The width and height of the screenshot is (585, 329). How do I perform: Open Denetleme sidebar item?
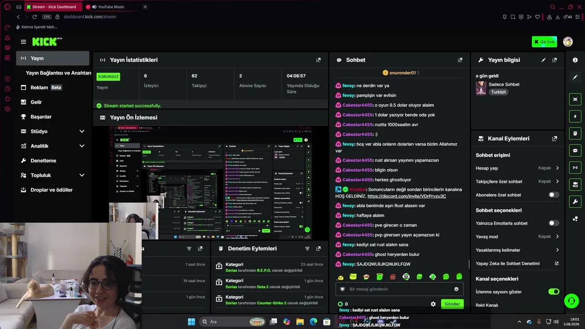click(x=53, y=160)
